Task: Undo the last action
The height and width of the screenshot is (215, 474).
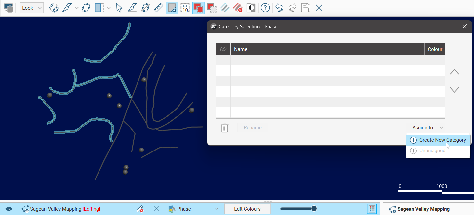Action: 279,8
